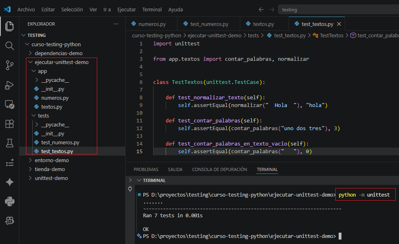Click the curso-testing-python breadcrumb
The width and height of the screenshot is (399, 244).
pyautogui.click(x=156, y=35)
